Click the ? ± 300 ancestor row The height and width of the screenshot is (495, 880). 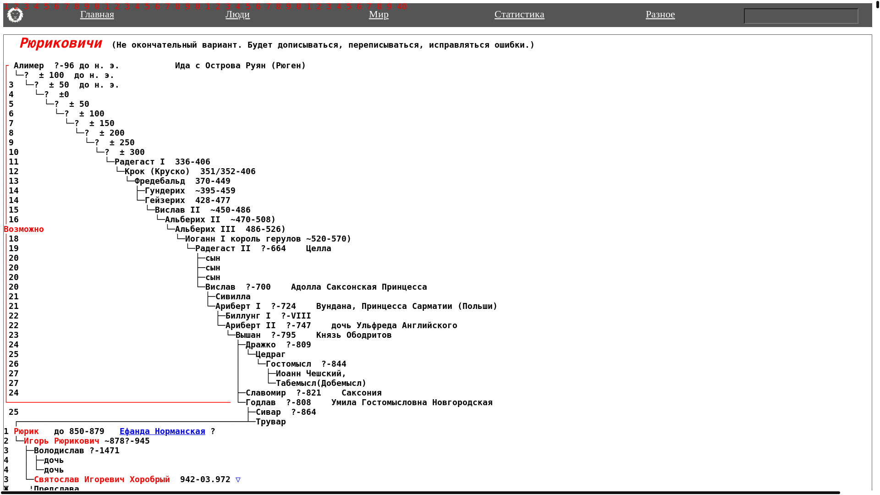pos(125,152)
